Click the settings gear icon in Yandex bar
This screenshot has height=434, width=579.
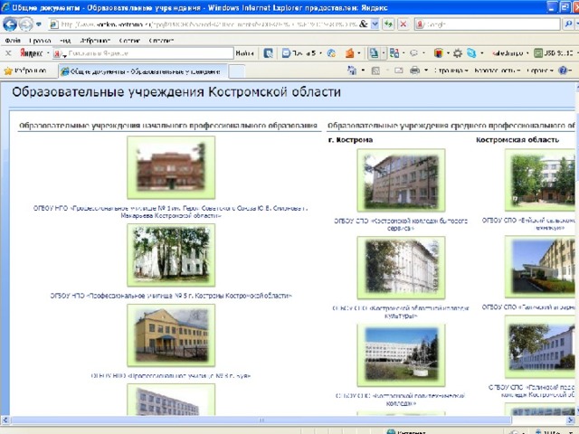pos(458,53)
